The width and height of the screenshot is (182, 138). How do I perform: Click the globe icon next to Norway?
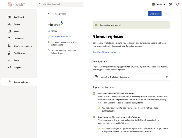tap(49, 31)
